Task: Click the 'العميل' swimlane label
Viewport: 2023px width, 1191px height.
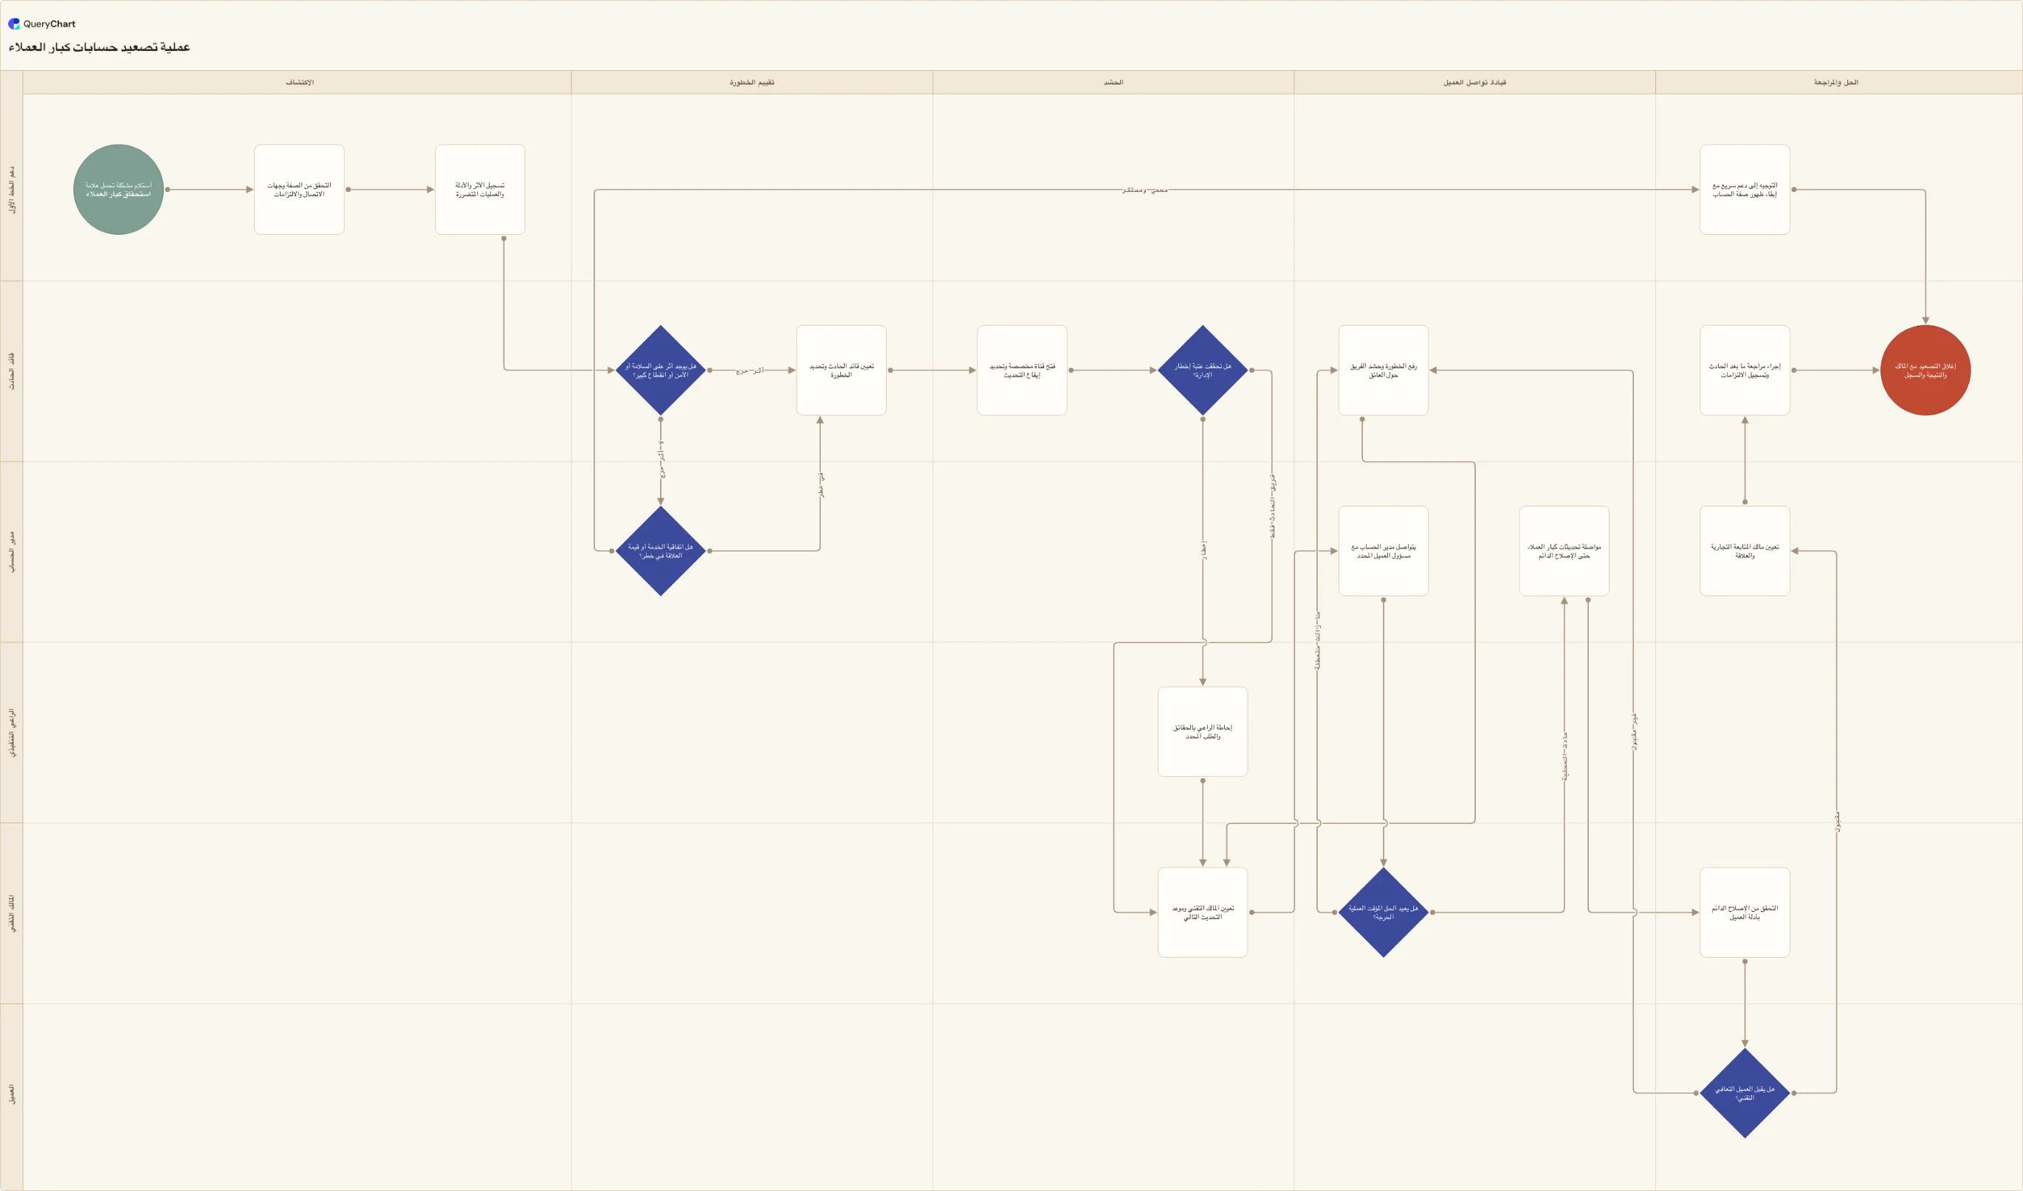Action: coord(11,1093)
